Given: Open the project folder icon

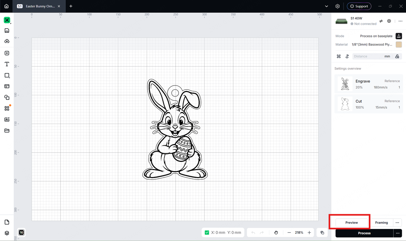Looking at the screenshot, I should point(7,130).
